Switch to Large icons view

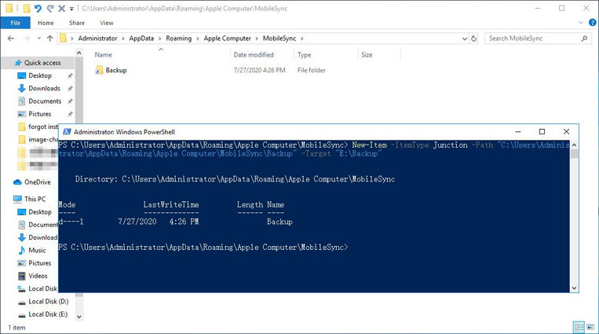[x=590, y=327]
